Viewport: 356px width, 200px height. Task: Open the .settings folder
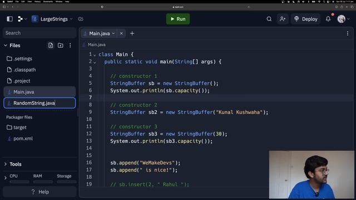tap(39, 59)
